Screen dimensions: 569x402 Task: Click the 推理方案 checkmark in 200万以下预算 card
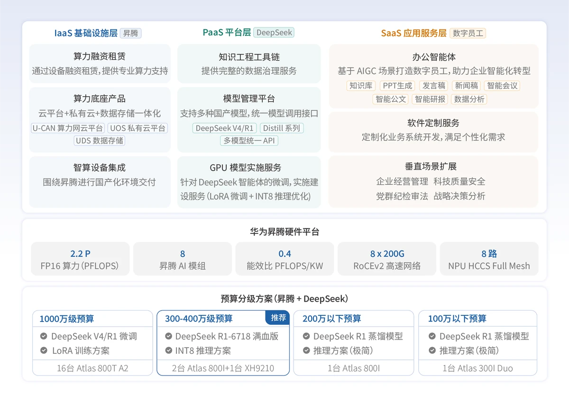306,351
